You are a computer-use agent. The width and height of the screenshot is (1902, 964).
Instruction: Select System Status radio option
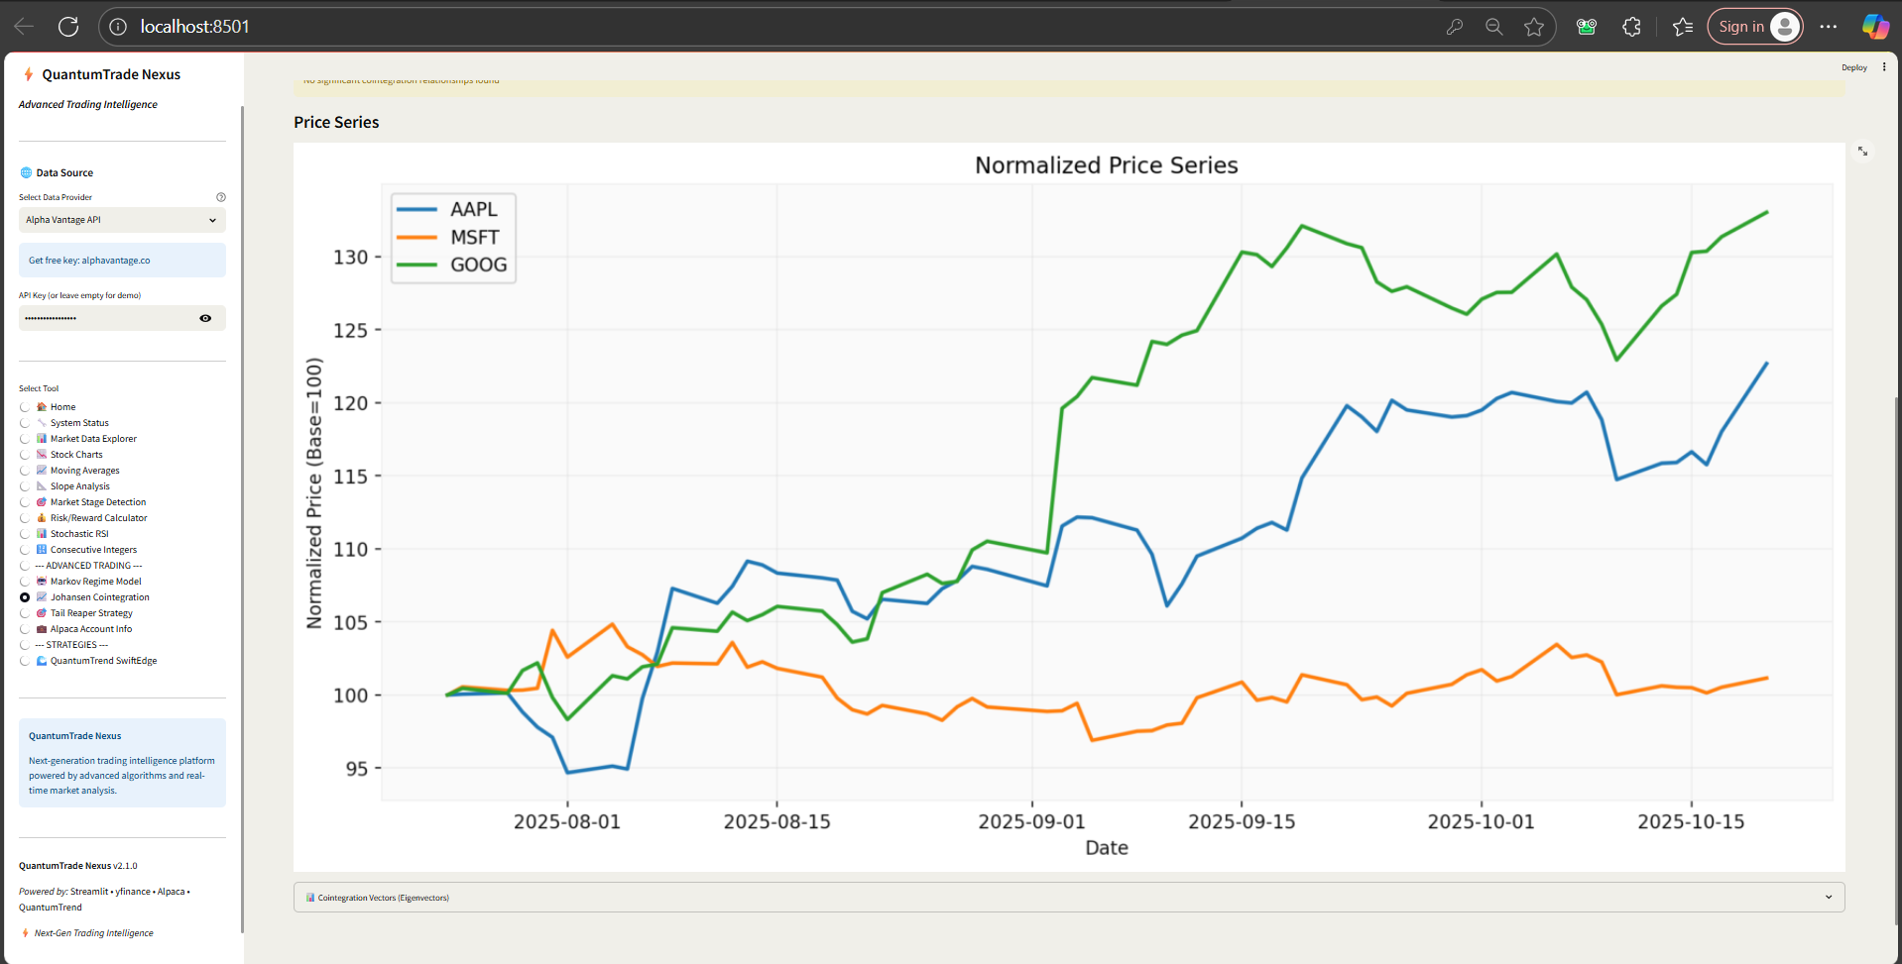(25, 423)
